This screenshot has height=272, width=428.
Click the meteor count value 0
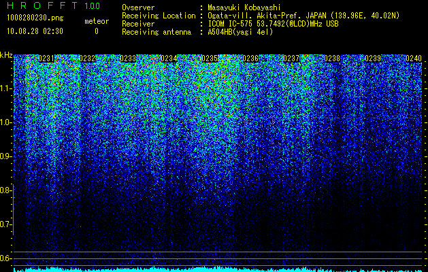[x=97, y=31]
